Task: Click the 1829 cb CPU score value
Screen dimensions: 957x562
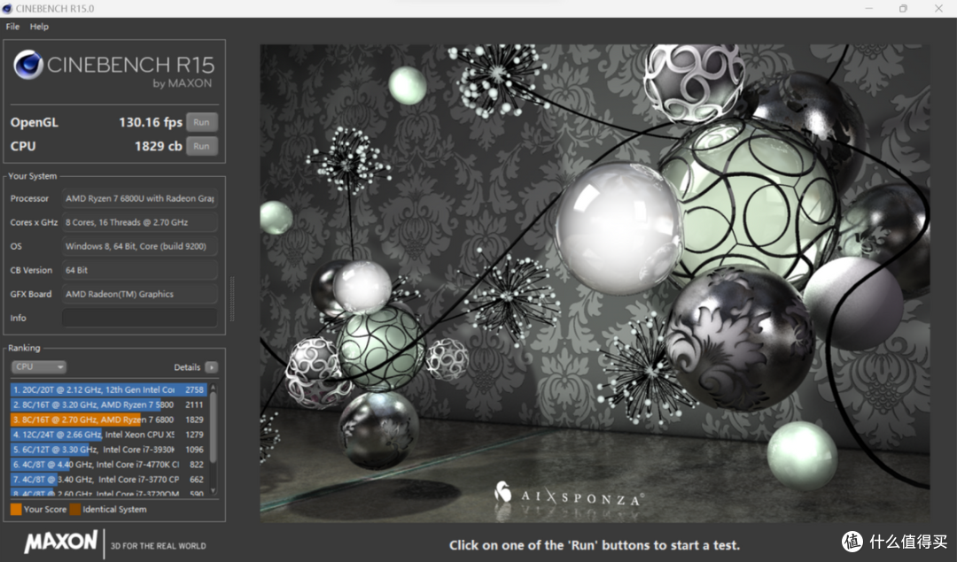Action: pyautogui.click(x=158, y=146)
